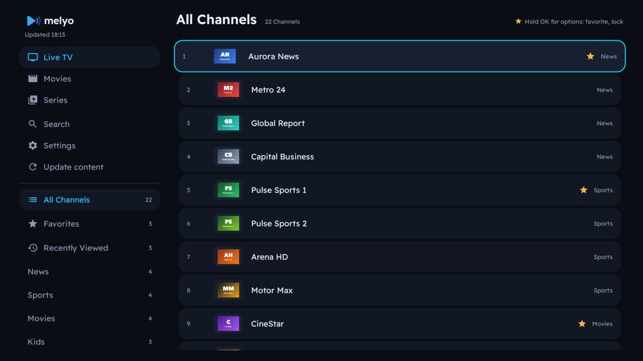Click the Favorites star icon in sidebar

coord(33,224)
